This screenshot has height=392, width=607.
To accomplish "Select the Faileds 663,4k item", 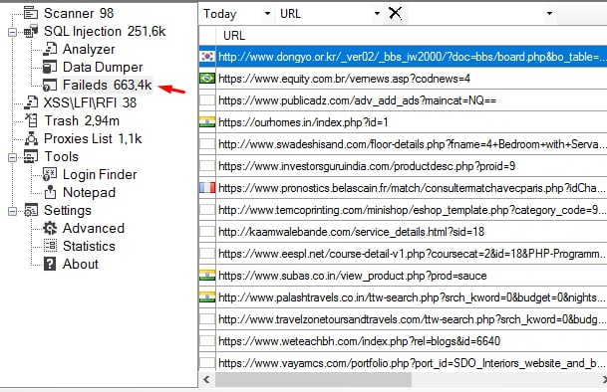I will 107,85.
